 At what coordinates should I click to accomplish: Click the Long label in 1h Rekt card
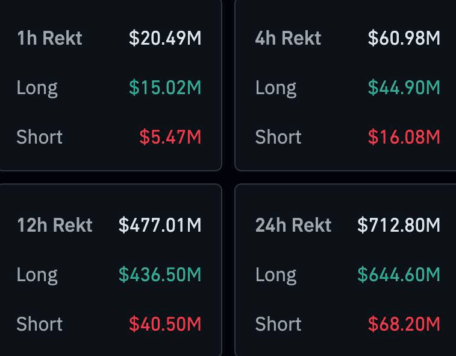[37, 88]
